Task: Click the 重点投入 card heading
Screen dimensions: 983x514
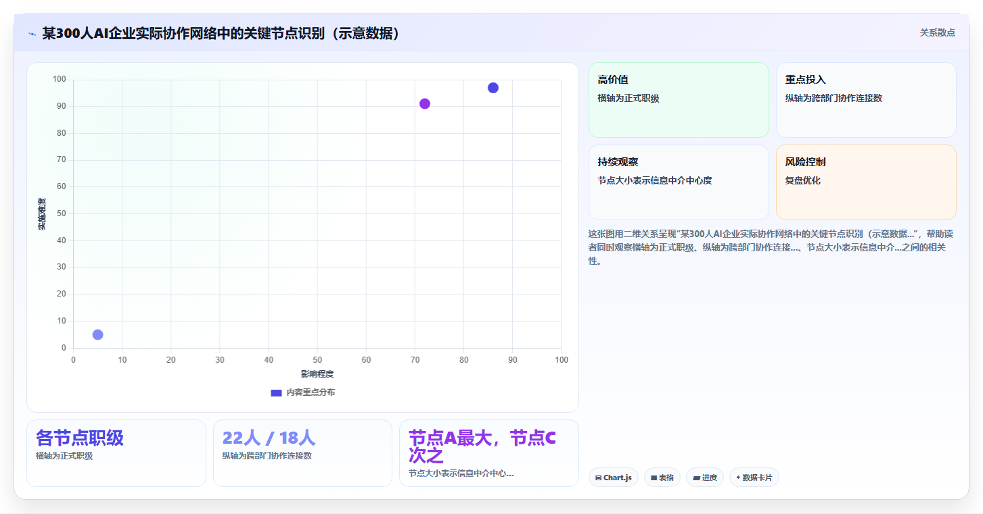Action: 805,80
